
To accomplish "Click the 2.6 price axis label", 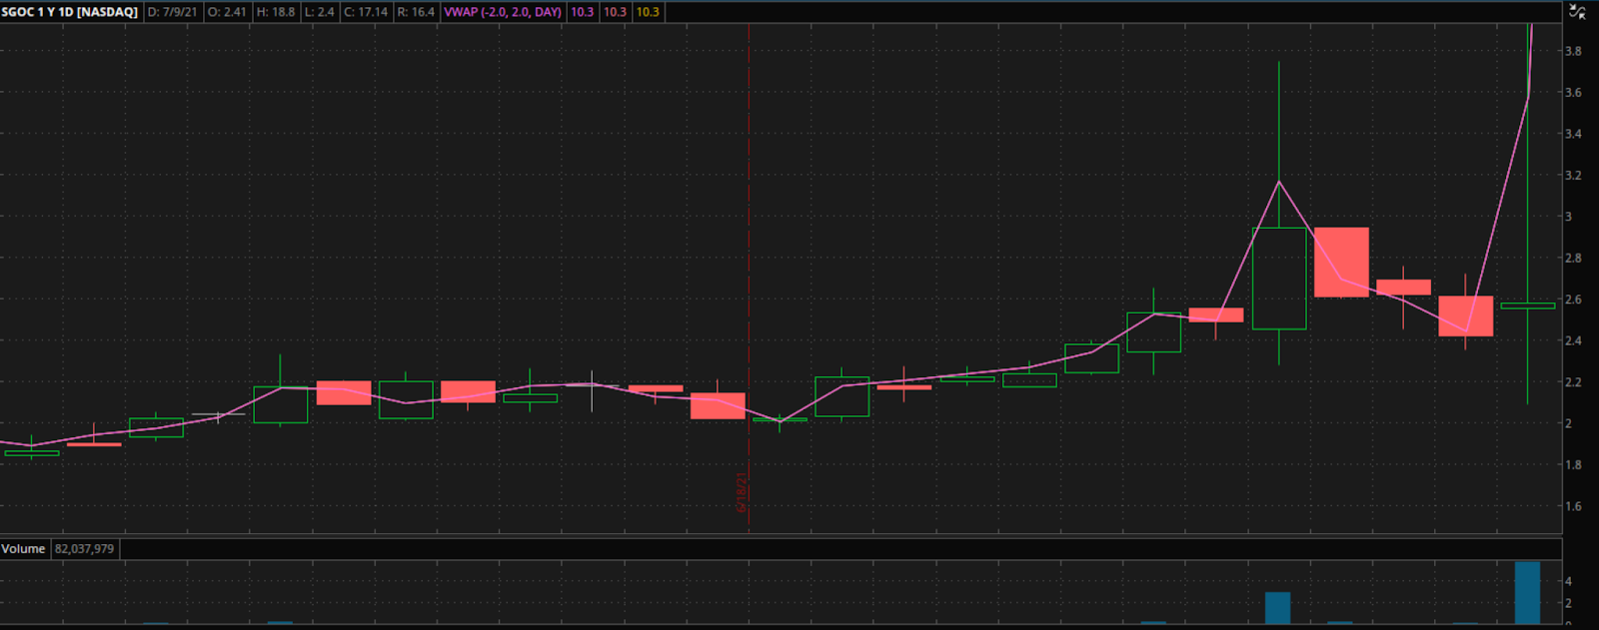I will coord(1573,300).
